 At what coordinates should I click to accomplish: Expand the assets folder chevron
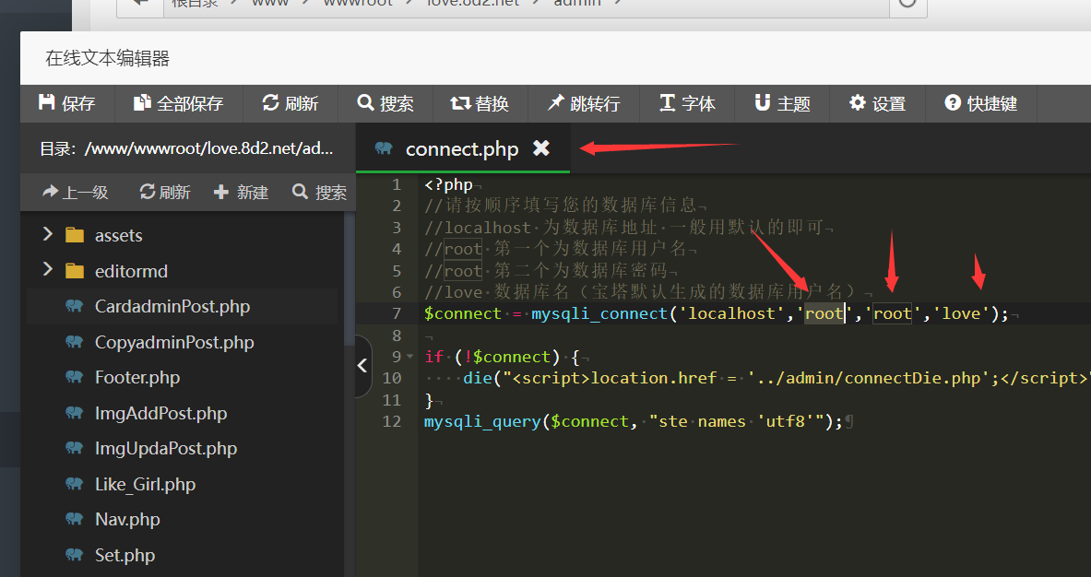tap(47, 234)
